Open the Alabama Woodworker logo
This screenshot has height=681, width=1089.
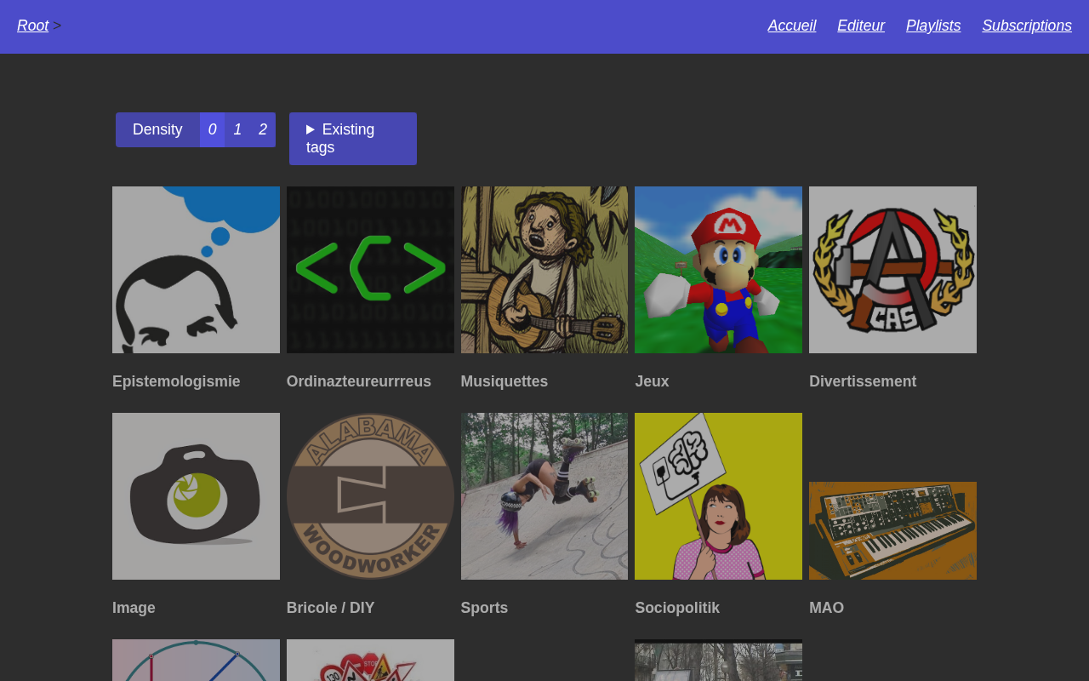[x=370, y=496]
